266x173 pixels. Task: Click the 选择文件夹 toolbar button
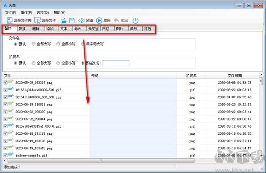point(19,20)
